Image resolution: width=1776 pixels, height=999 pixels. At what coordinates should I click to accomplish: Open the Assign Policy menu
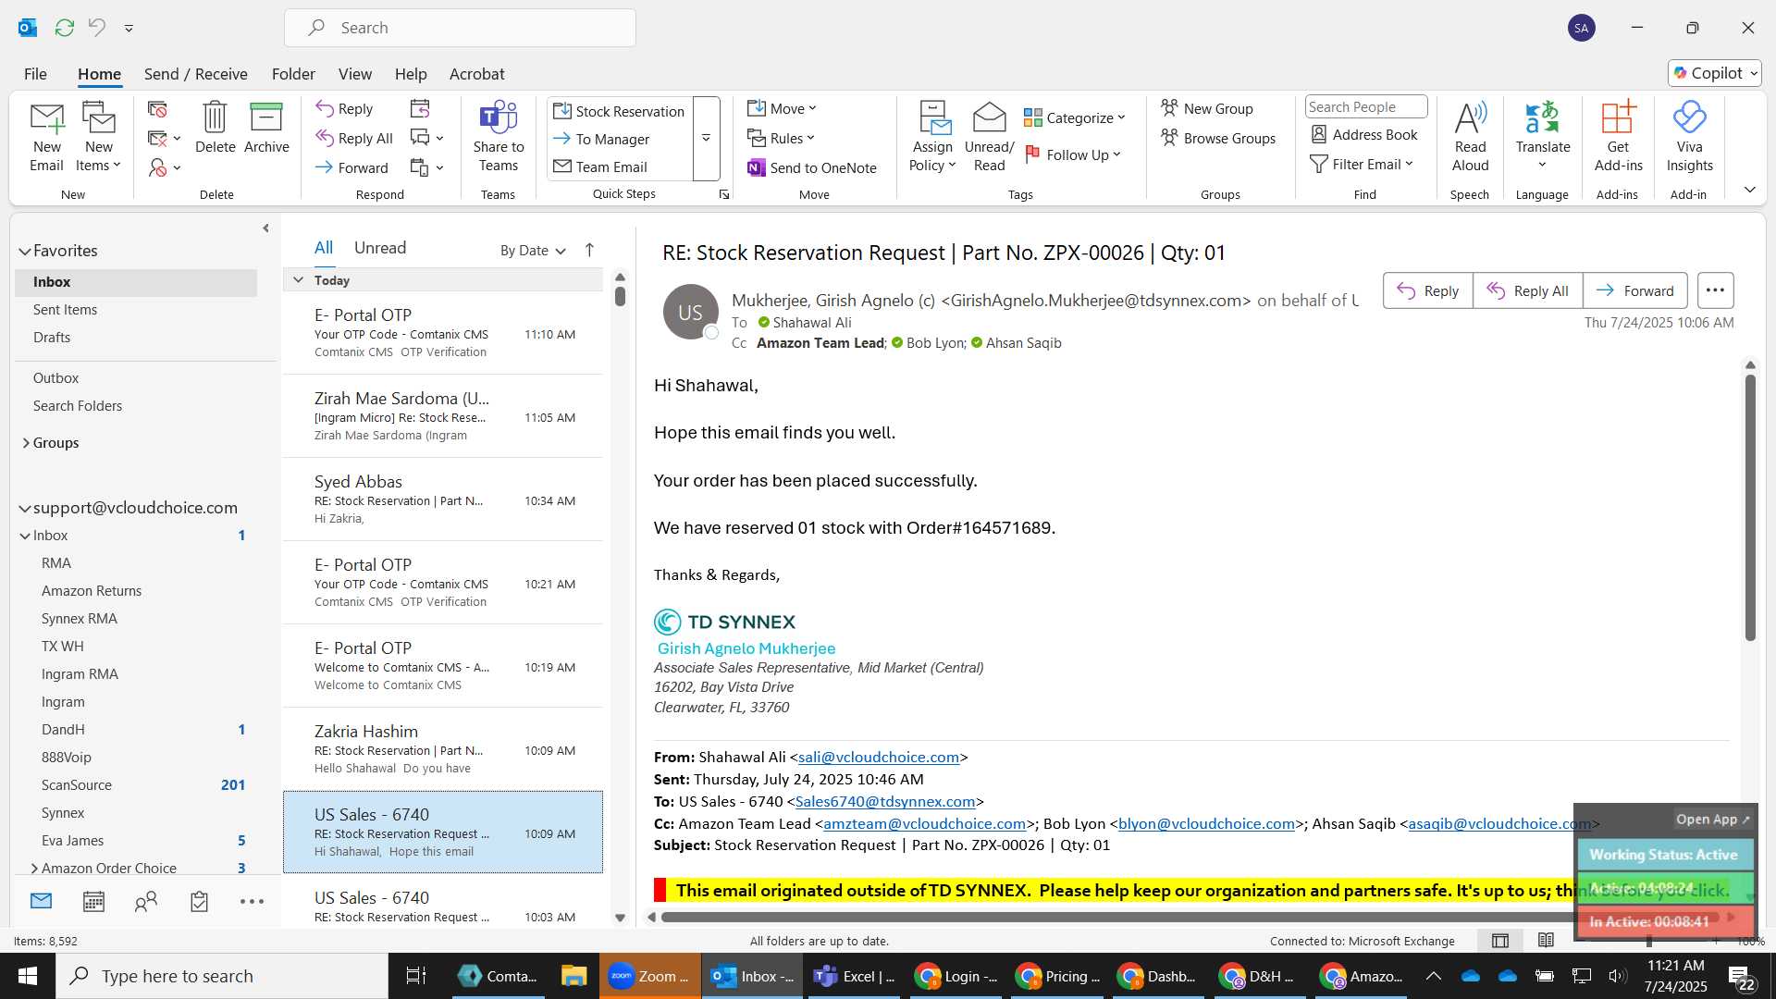pos(932,137)
